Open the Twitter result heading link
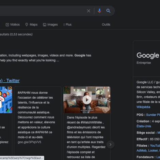 [x=10, y=81]
